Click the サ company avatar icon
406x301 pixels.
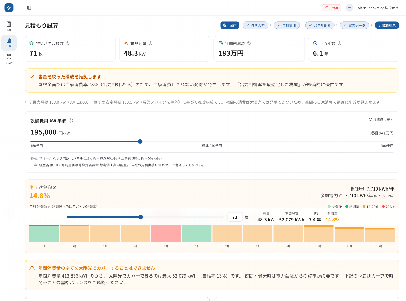tap(349, 8)
